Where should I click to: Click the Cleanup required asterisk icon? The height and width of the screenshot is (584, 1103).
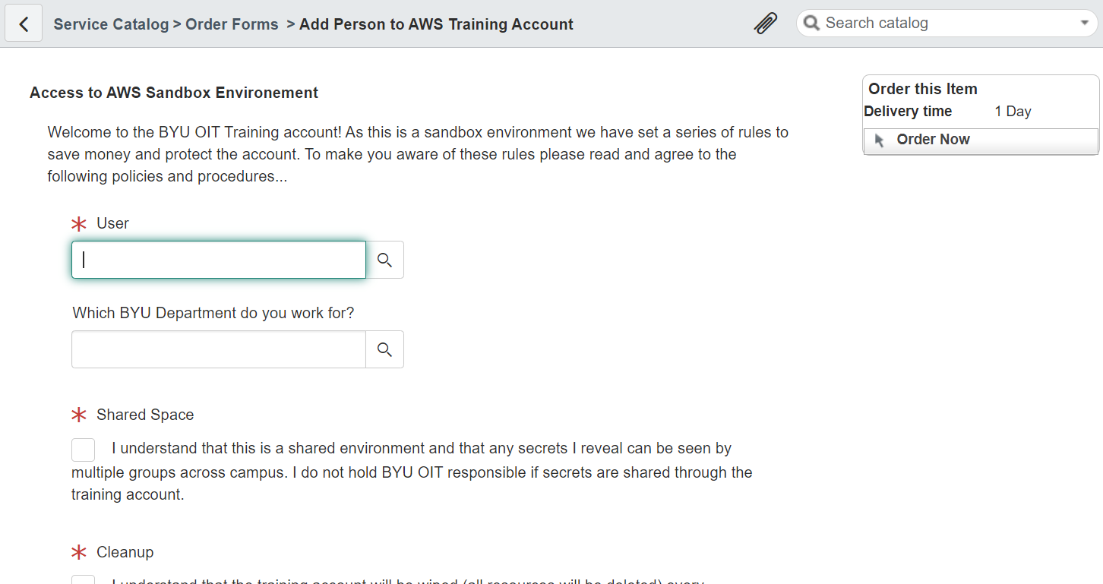pyautogui.click(x=79, y=553)
